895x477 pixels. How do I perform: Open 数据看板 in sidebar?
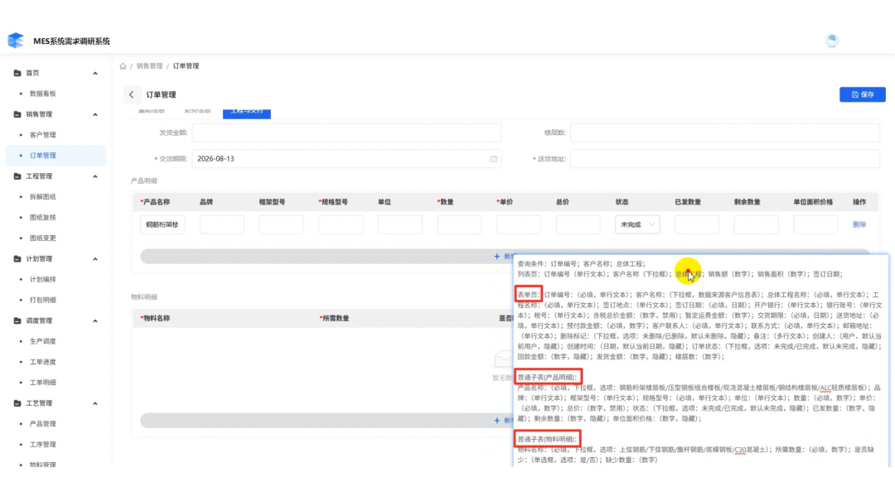(43, 94)
